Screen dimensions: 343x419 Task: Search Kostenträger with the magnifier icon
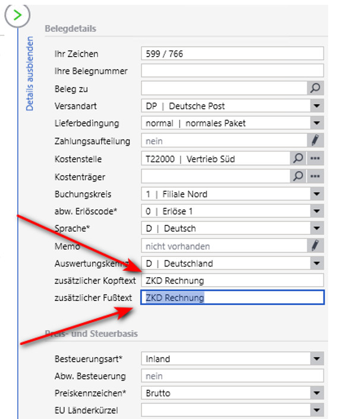coord(298,176)
